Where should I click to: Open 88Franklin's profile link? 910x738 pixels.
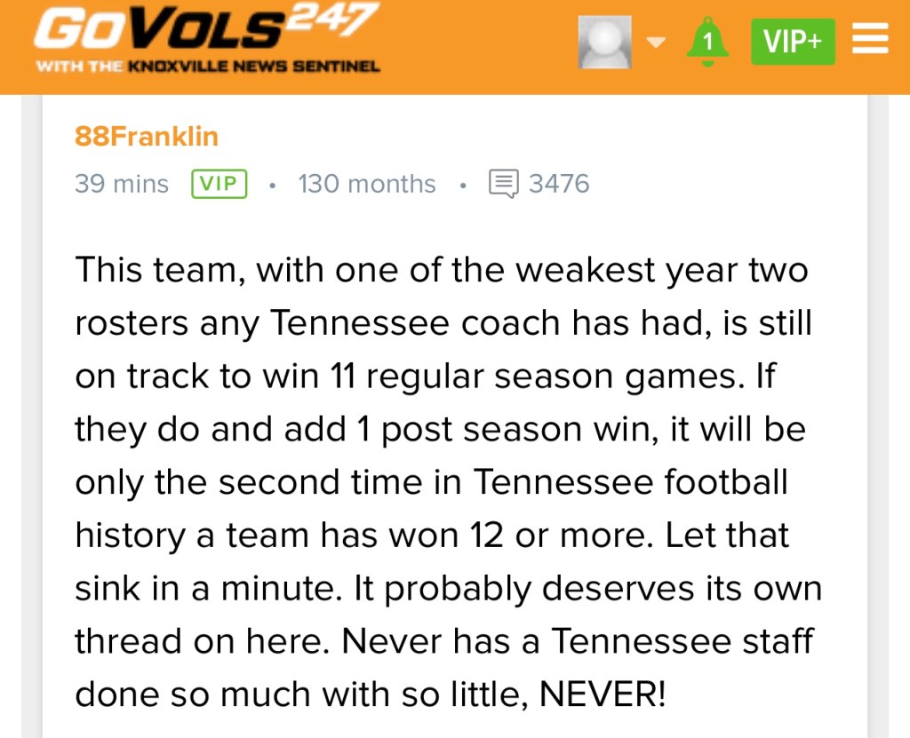(147, 137)
